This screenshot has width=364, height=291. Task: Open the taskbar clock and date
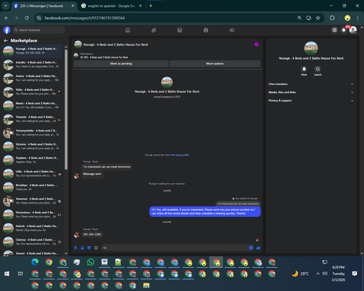coord(339,274)
